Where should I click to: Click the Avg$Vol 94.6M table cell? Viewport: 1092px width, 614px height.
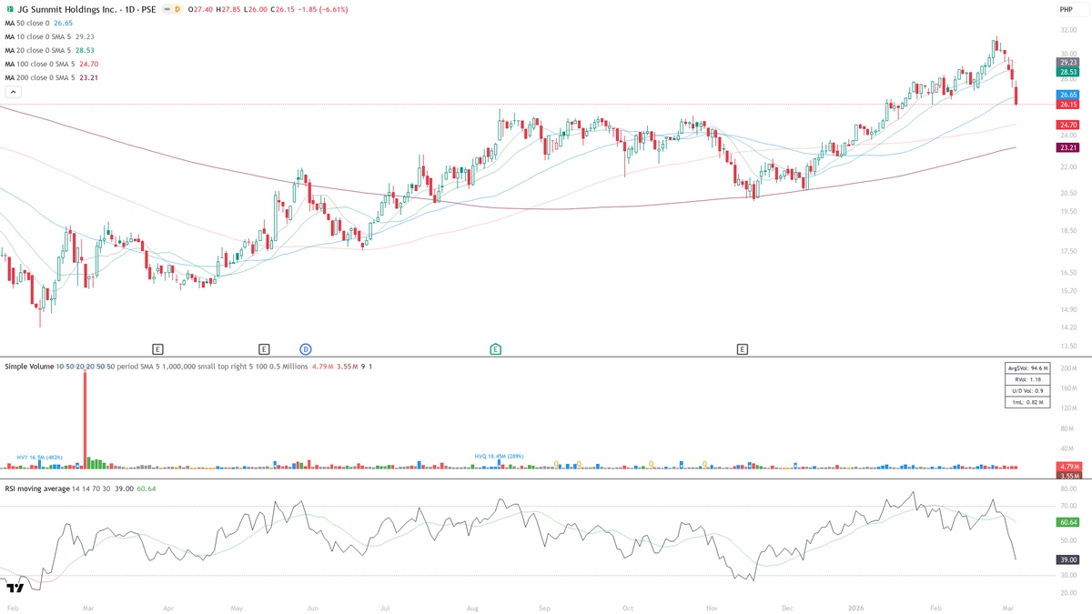(x=1027, y=368)
